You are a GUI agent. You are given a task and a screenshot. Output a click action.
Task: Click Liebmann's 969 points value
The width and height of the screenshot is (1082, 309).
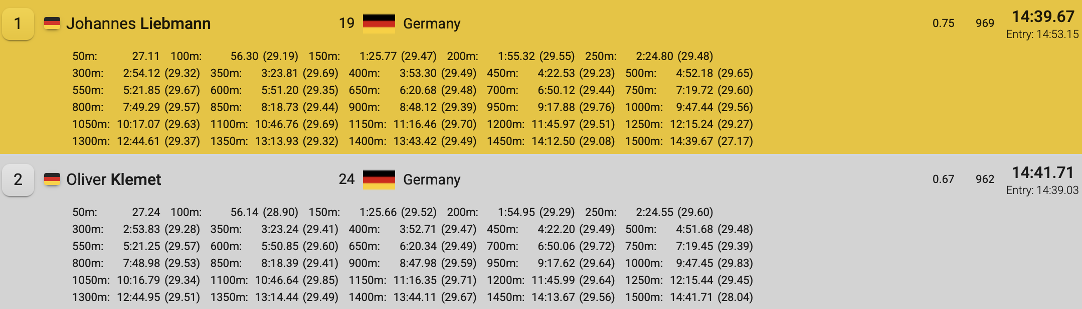985,23
